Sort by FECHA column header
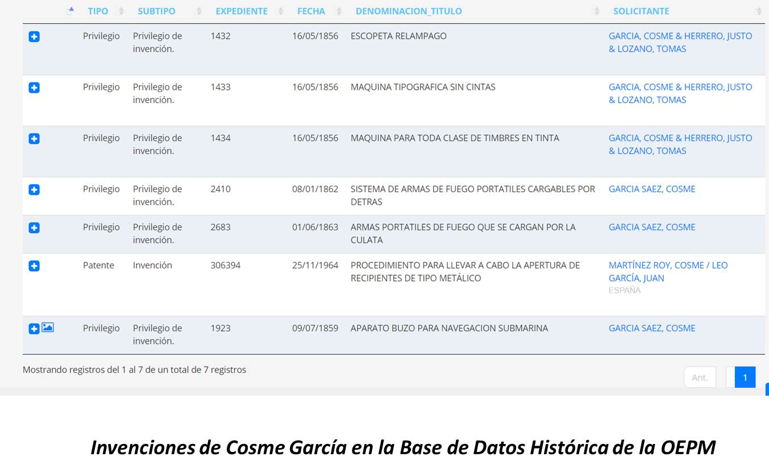This screenshot has height=473, width=769. tap(311, 11)
